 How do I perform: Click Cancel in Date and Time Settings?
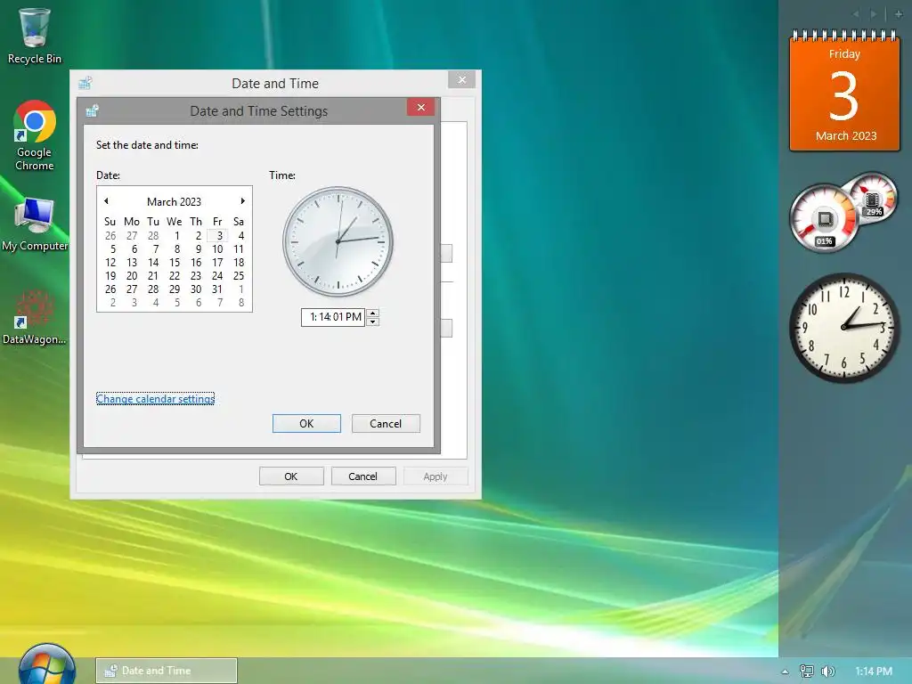[x=386, y=423]
